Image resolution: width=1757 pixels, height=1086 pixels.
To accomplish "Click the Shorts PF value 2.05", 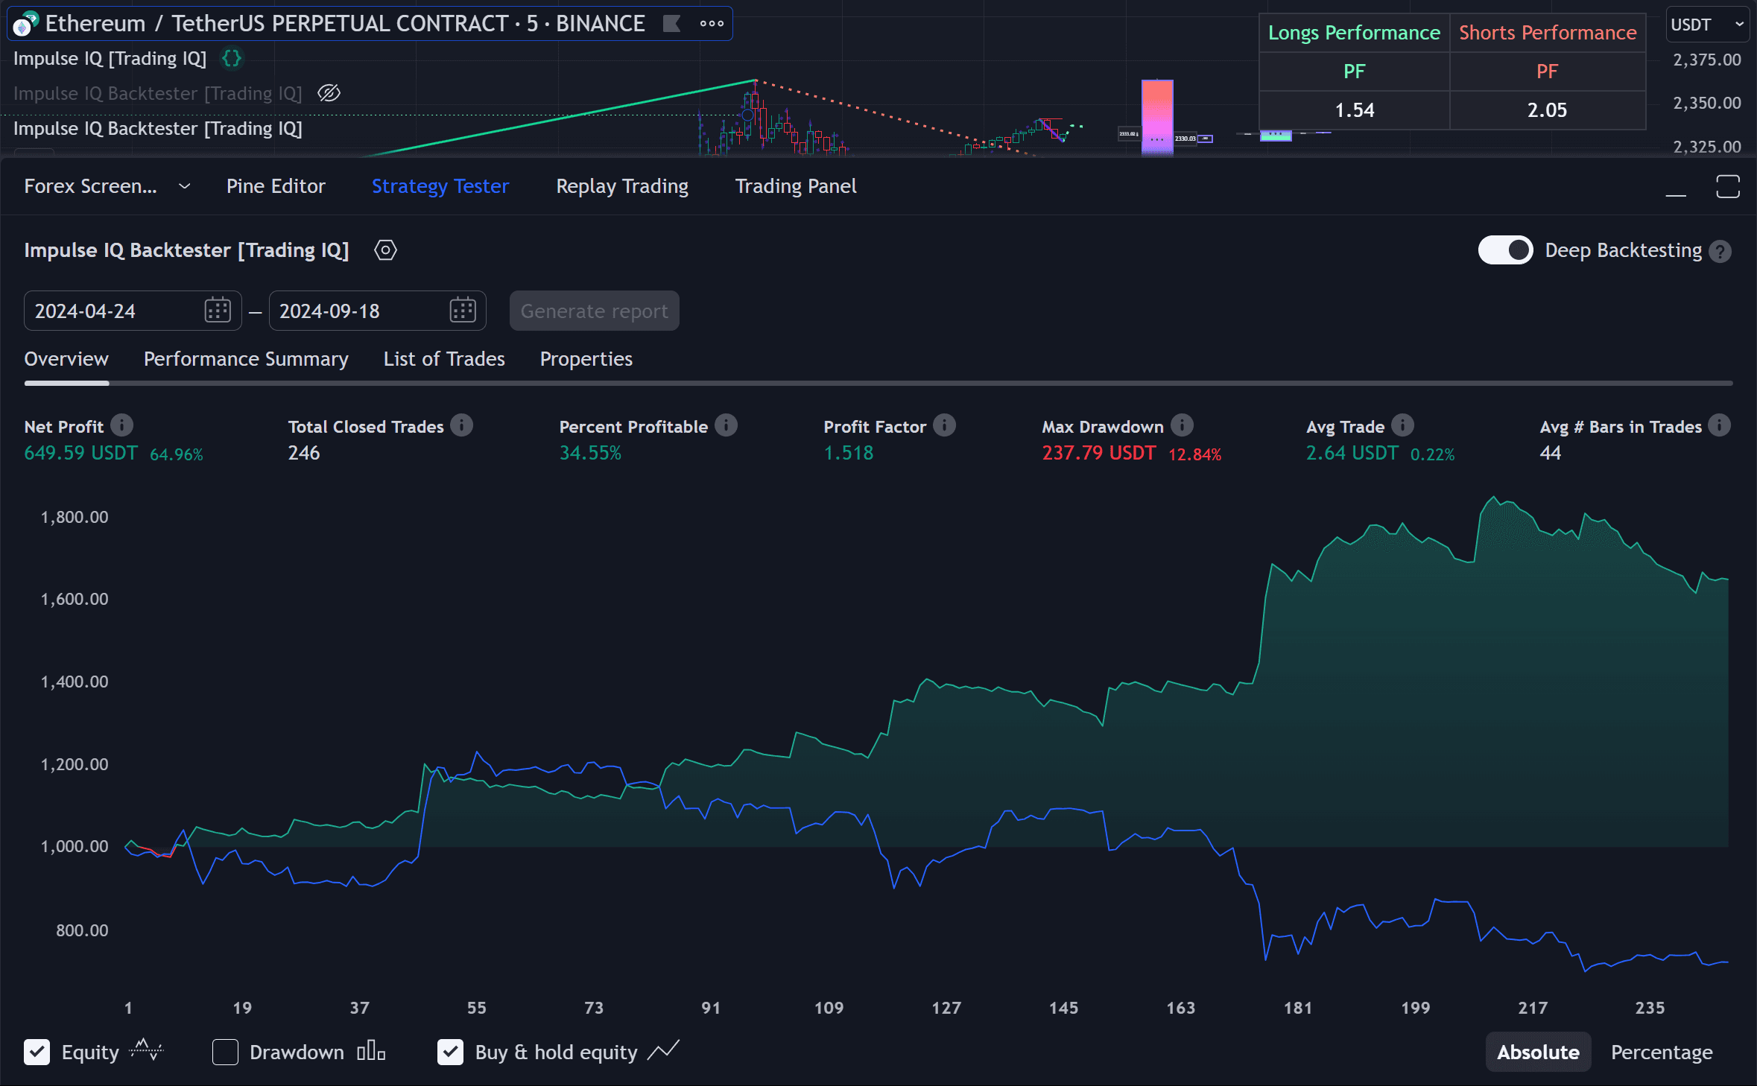I will pos(1547,110).
